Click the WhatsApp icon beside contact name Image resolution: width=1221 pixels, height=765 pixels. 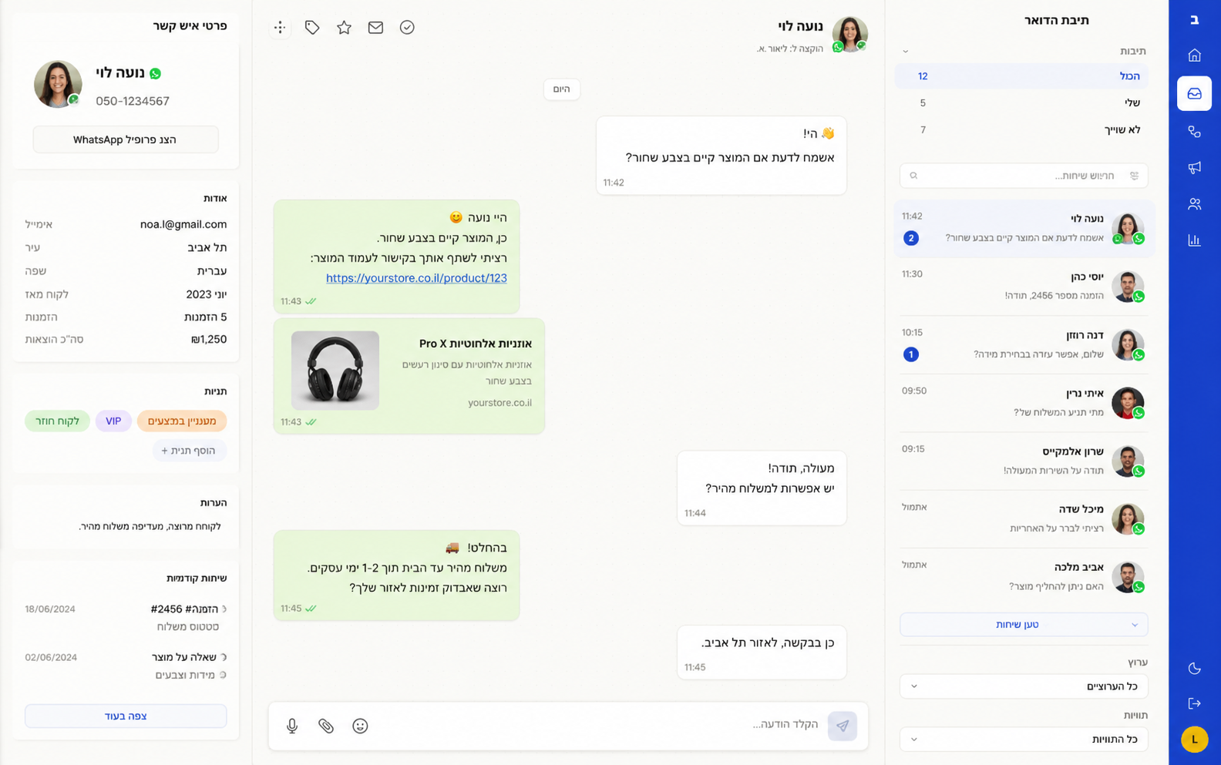[x=156, y=73]
